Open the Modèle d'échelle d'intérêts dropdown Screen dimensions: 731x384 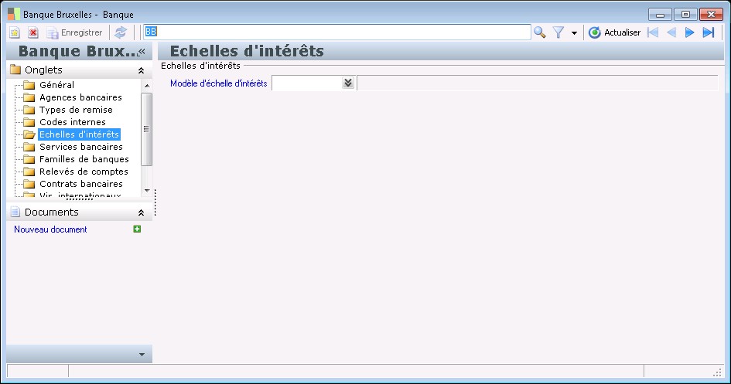pyautogui.click(x=348, y=83)
